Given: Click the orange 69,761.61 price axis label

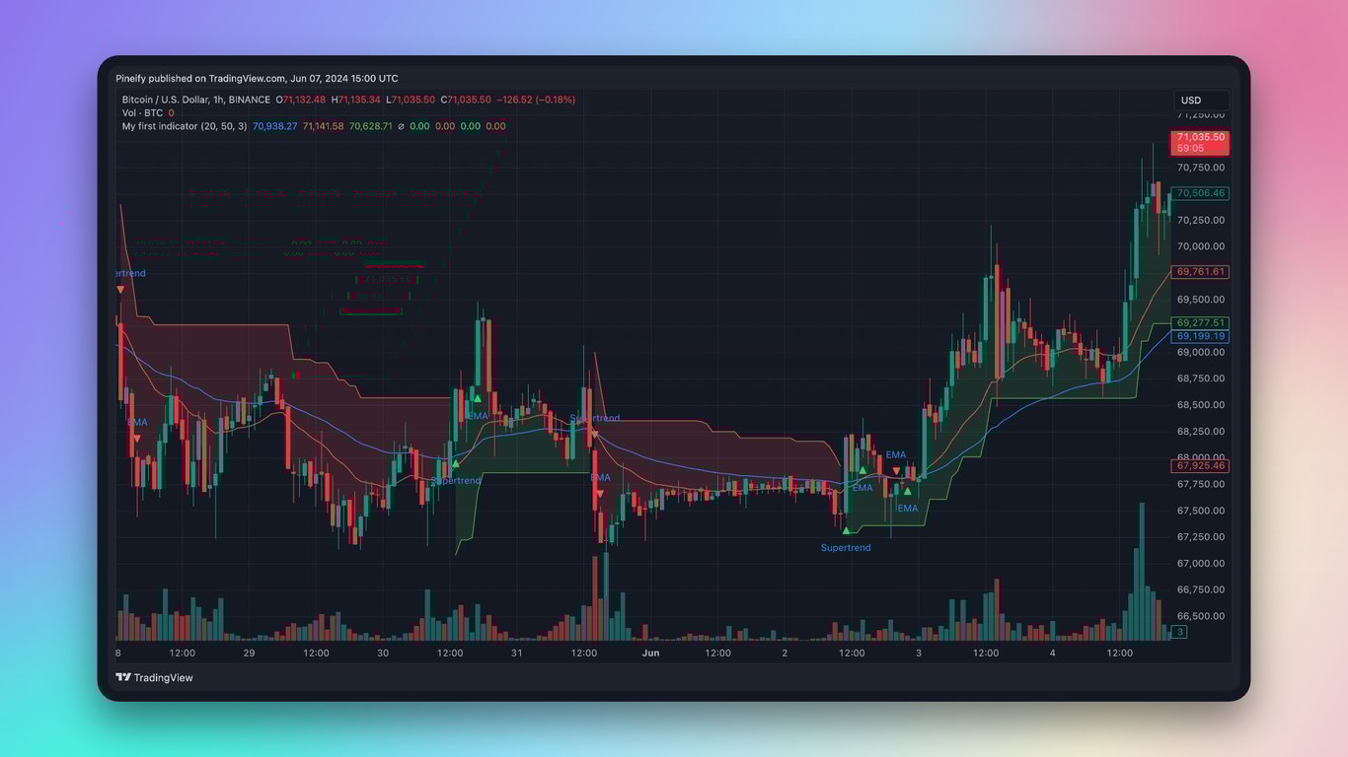Looking at the screenshot, I should click(x=1199, y=271).
